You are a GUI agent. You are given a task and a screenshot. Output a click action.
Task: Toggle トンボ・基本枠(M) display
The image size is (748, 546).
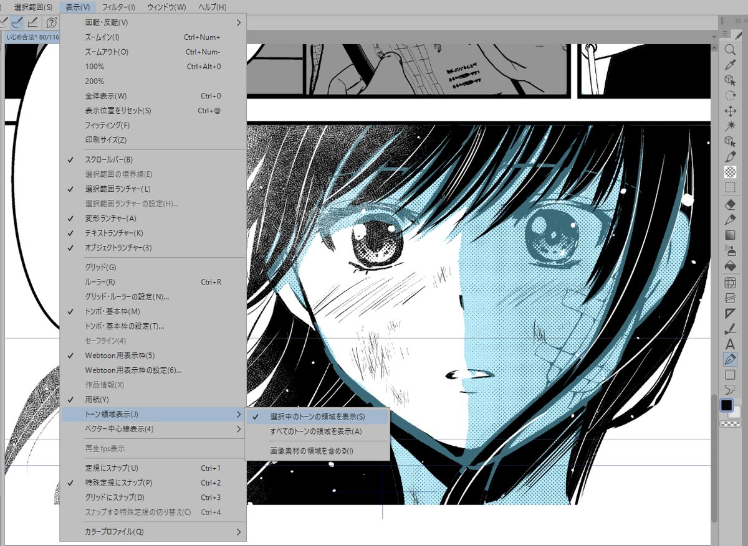pyautogui.click(x=153, y=311)
